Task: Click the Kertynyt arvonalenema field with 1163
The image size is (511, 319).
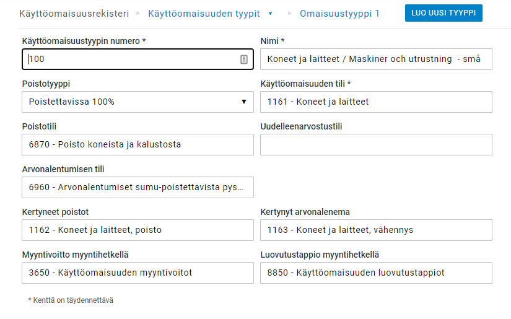Action: (376, 230)
